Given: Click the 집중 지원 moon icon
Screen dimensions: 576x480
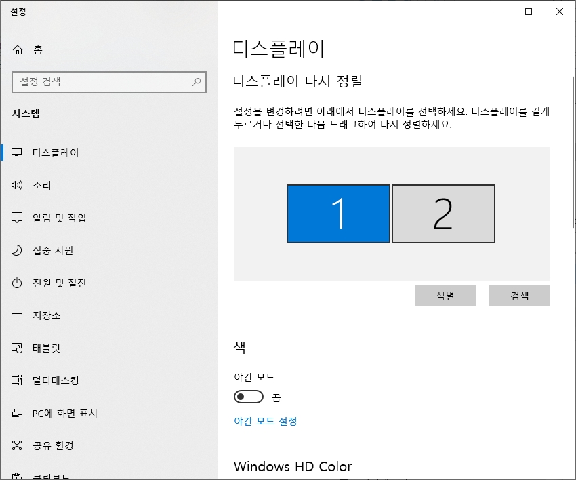Looking at the screenshot, I should 17,250.
